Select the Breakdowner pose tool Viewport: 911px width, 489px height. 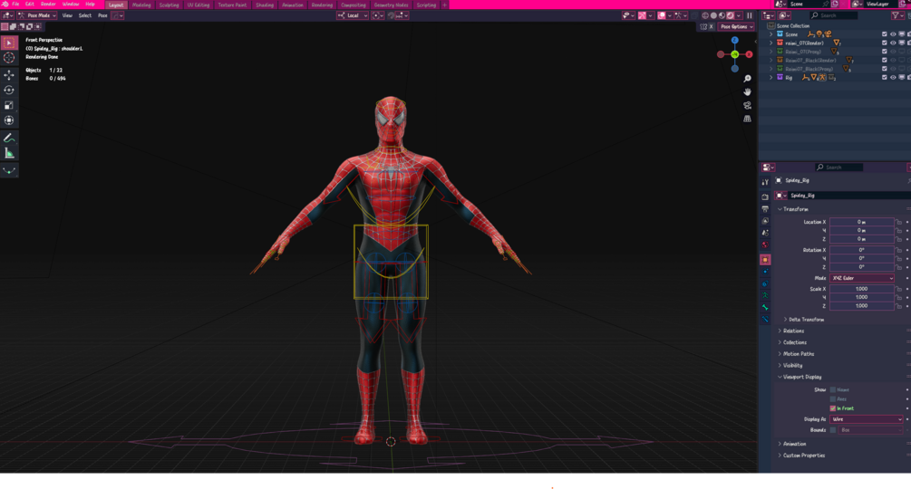point(9,170)
